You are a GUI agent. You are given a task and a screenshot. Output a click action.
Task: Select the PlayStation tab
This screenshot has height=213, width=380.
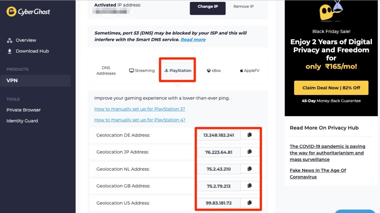click(x=178, y=71)
